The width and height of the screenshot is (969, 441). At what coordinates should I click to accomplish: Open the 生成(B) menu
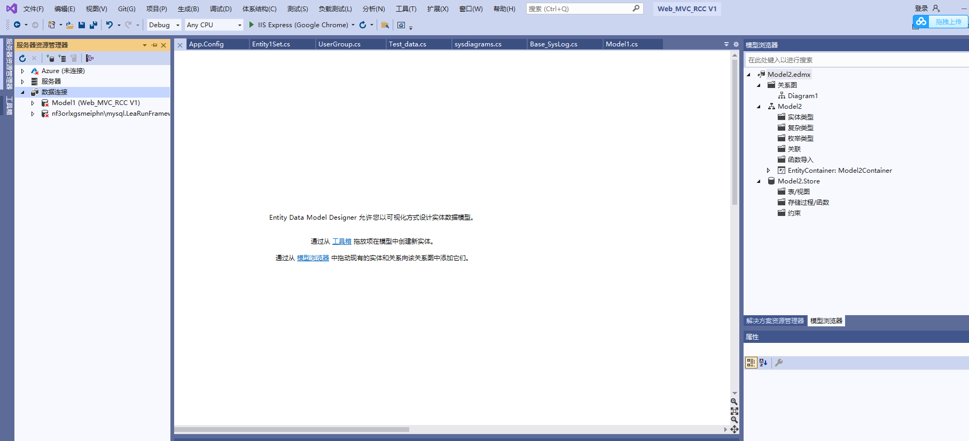click(x=188, y=9)
